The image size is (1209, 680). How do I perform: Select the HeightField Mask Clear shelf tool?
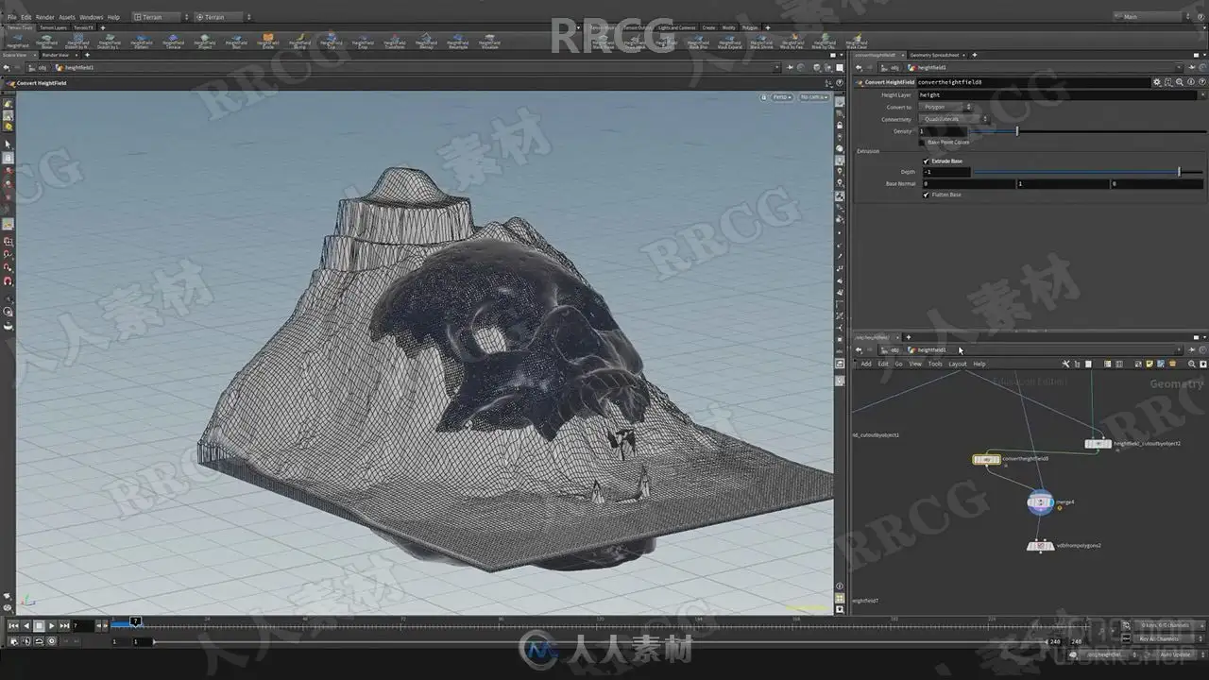(856, 42)
